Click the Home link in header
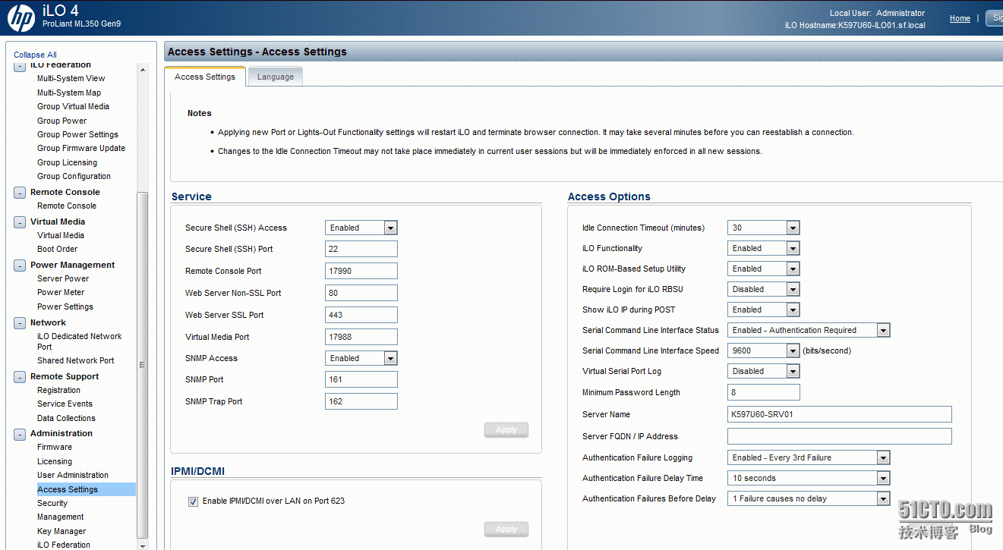The width and height of the screenshot is (1003, 550). click(960, 18)
